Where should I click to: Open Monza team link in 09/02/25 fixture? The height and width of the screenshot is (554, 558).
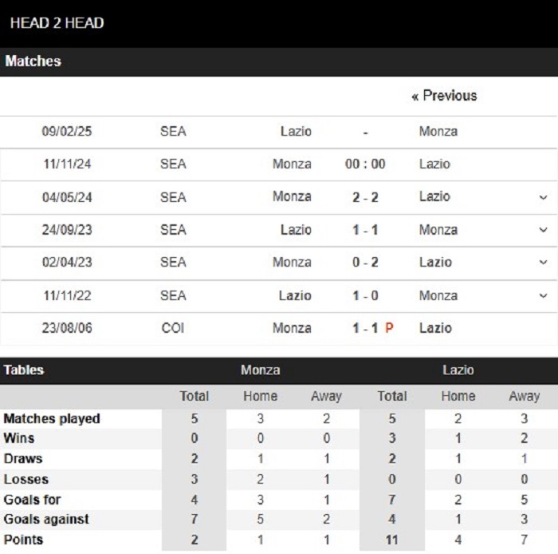(438, 132)
